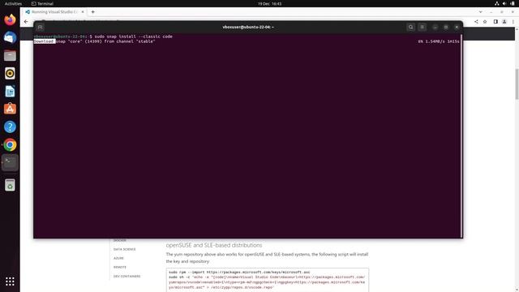Click the download speed progress readout

click(438, 41)
